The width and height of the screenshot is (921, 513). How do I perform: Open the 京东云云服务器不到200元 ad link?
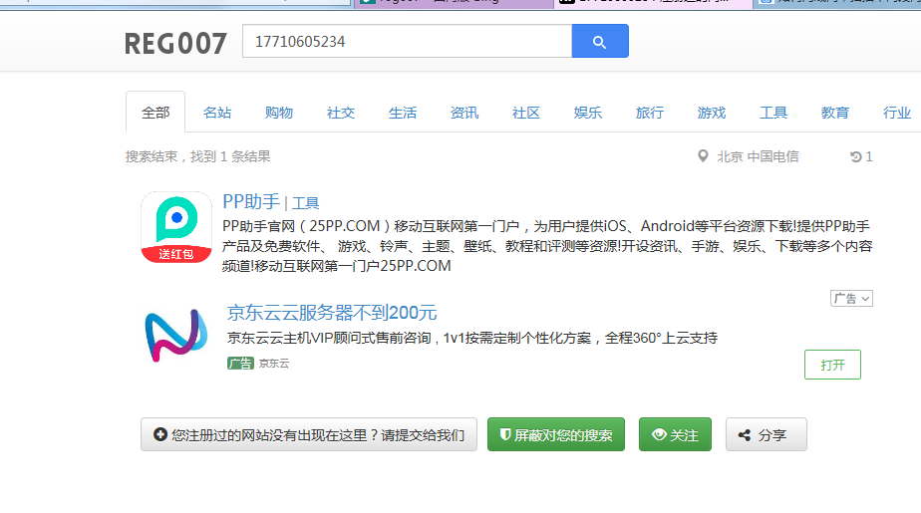tap(332, 312)
